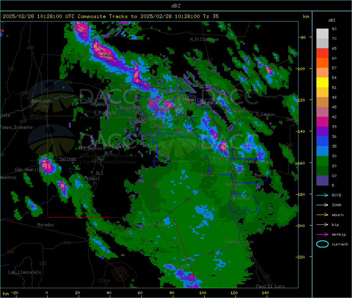The image size is (352, 298).
Task: Click the Paso_El_Loro map label
Action: coord(270,286)
